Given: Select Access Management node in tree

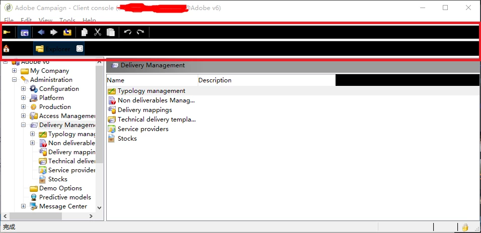Looking at the screenshot, I should point(67,115).
